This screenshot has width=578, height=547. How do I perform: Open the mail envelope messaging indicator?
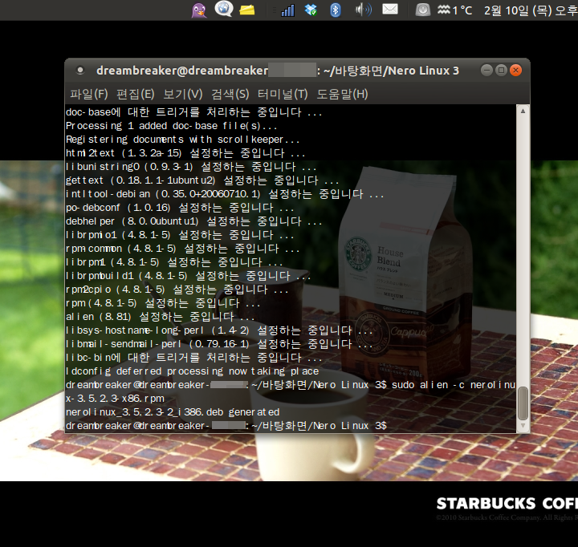coord(390,9)
